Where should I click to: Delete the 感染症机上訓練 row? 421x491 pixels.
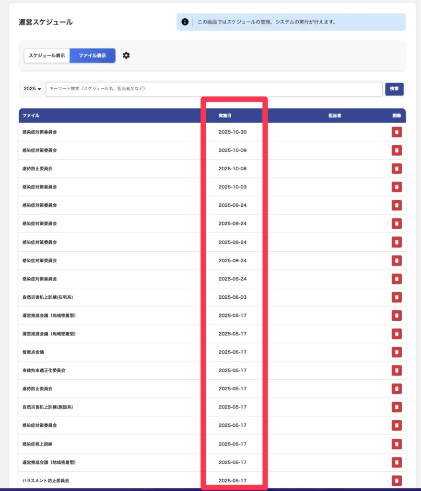tap(397, 444)
